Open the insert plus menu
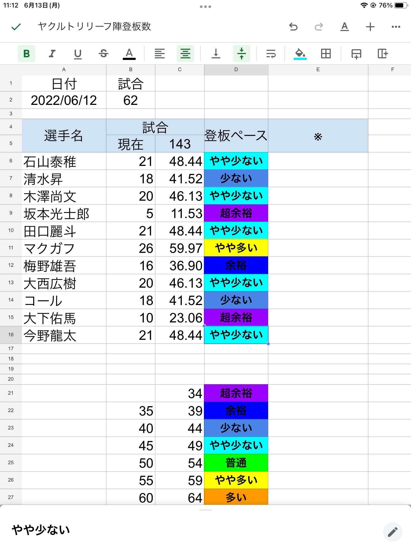Viewport: 411px width, 548px height. [370, 27]
